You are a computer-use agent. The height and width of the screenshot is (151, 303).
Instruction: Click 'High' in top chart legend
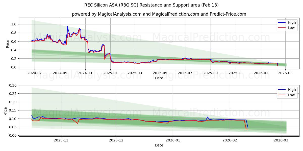pyautogui.click(x=292, y=22)
